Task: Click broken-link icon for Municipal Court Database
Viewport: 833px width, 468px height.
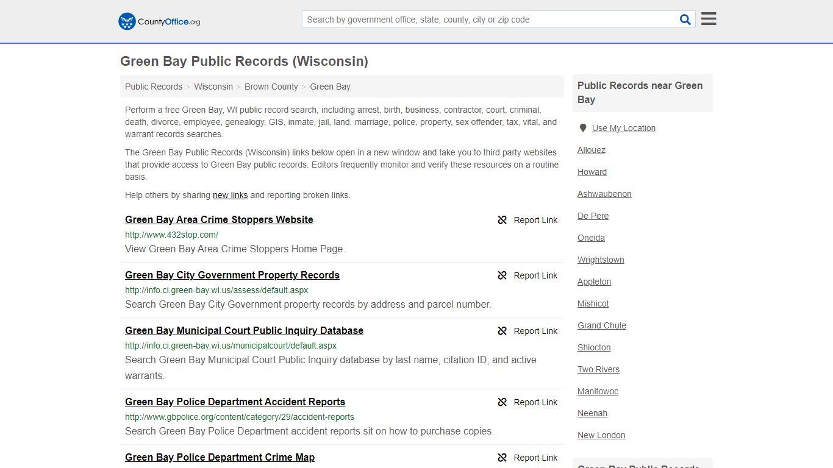Action: (502, 331)
